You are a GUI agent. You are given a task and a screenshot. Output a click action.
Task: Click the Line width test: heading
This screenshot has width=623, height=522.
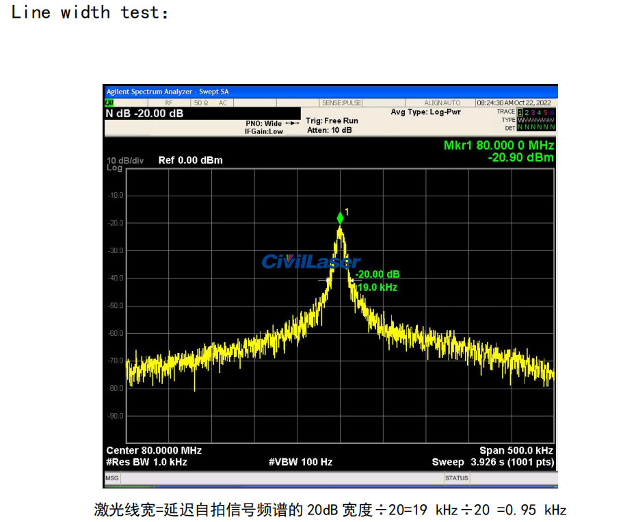(x=90, y=12)
